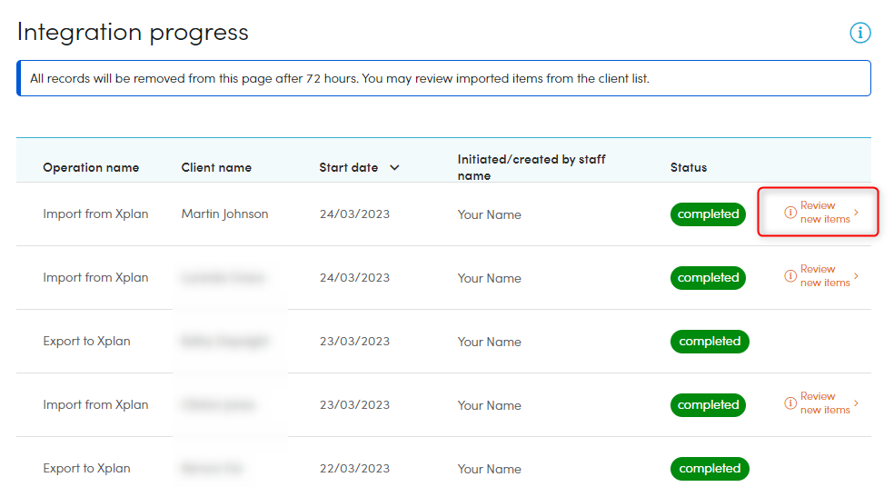Click the Martin Johnson client name
Viewport: 894px width, 497px height.
[x=224, y=214]
